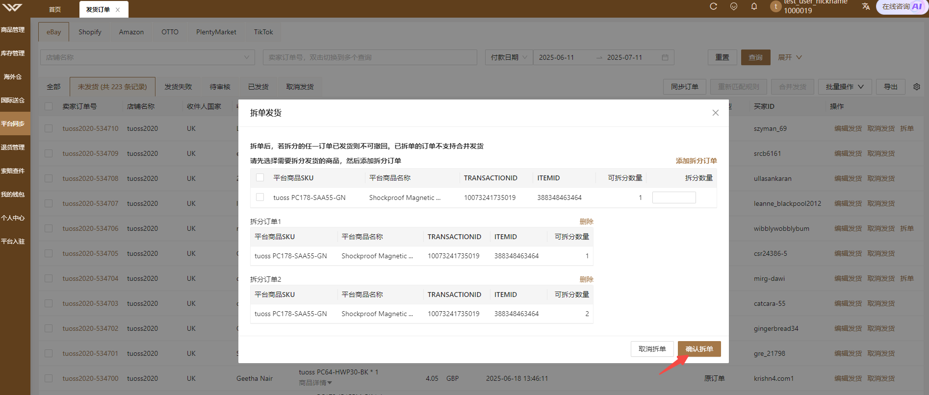Viewport: 929px width, 395px height.
Task: Click the calendar icon in date range
Action: point(665,57)
